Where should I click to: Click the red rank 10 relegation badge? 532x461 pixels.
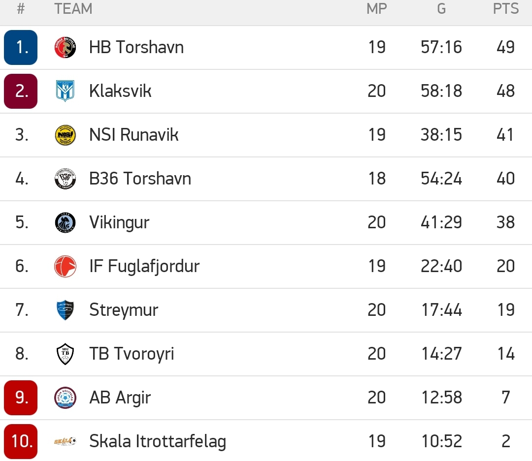point(20,441)
